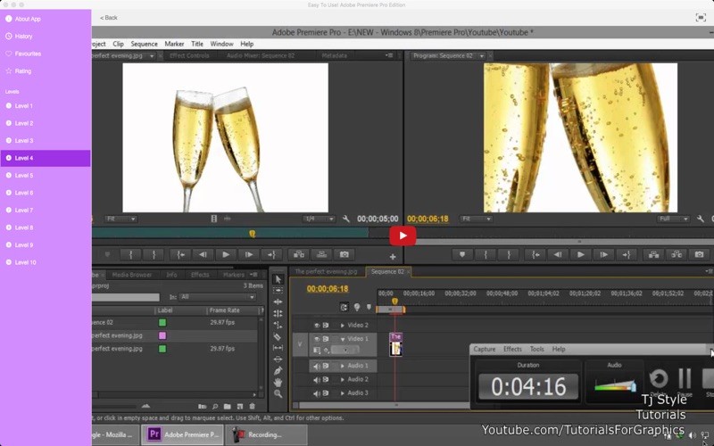Expand the Video 2 track

point(343,326)
